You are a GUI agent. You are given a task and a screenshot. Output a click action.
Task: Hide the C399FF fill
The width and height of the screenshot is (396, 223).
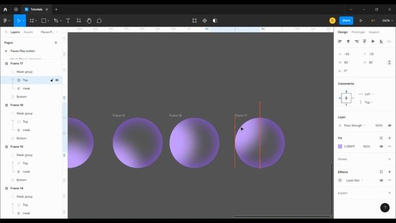[381, 146]
